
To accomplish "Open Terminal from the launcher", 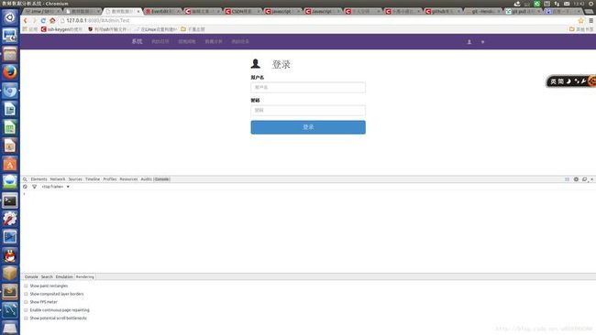I will tap(10, 200).
